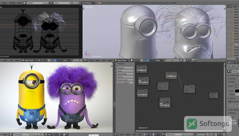Click material browse icon beside Material.017
This screenshot has width=239, height=136.
click(163, 135)
